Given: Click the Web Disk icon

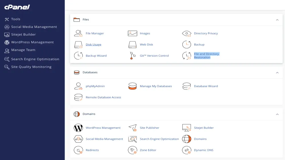Looking at the screenshot, I should point(133,44).
